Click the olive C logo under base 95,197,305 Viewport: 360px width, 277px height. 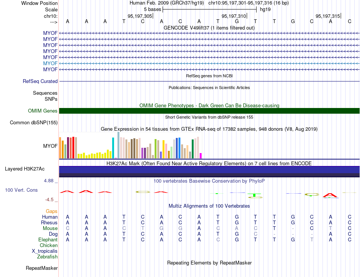tap(143, 192)
